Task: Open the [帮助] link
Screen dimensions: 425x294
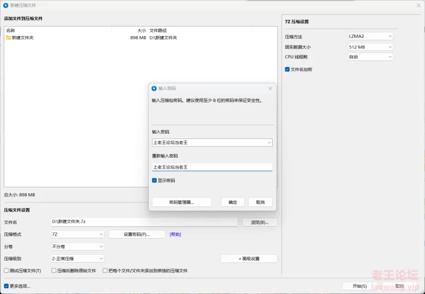Action: (x=175, y=234)
